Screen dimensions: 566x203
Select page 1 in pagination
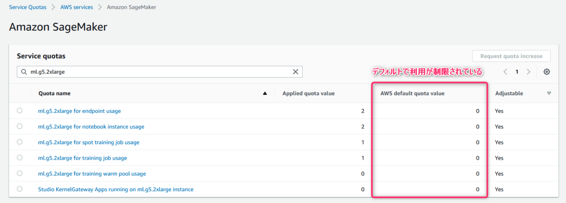pyautogui.click(x=517, y=72)
